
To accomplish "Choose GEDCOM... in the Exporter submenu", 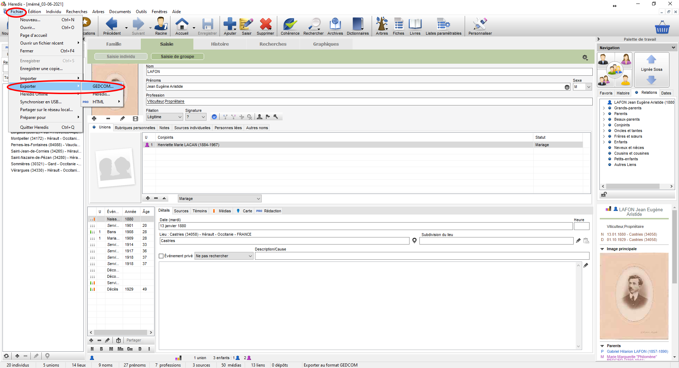I will click(103, 86).
